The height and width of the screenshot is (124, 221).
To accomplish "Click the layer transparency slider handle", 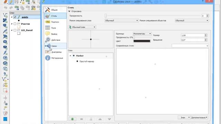I will [106, 16].
